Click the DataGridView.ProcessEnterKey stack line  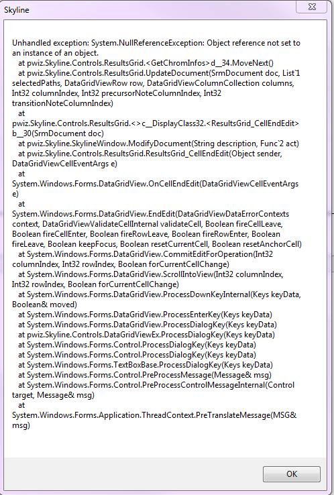click(x=146, y=315)
